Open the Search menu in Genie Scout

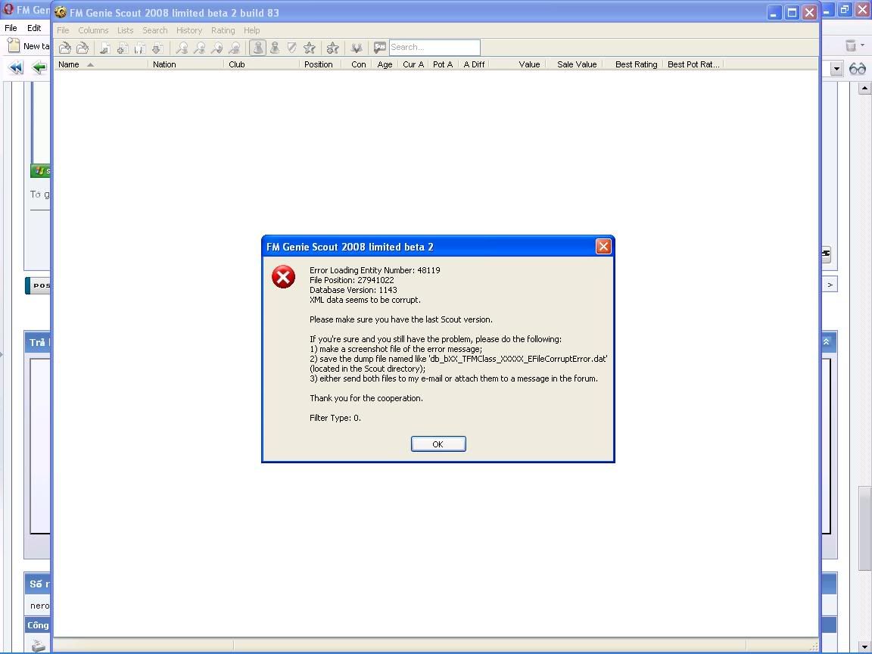154,30
